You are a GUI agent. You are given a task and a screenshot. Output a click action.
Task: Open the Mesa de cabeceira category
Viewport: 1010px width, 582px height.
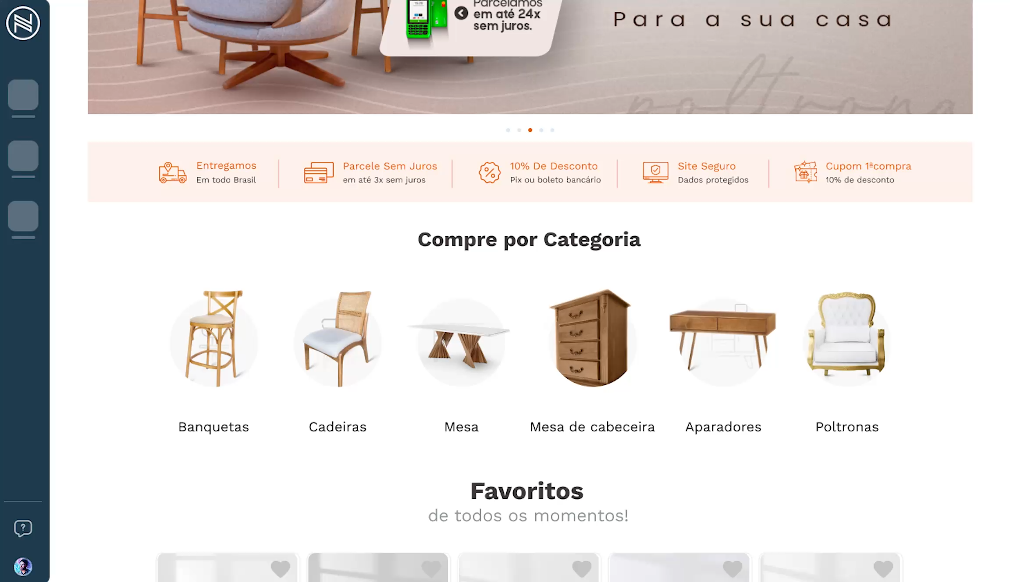tap(592, 426)
